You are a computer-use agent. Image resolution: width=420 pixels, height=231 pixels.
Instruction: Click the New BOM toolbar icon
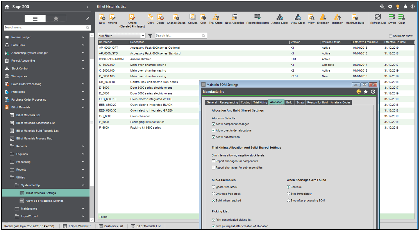102,17
